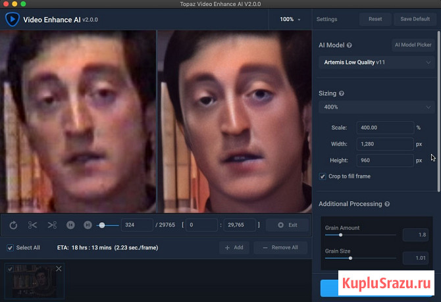Screen dimensions: 441x302
Task: Click Add video button
Action: (x=234, y=247)
